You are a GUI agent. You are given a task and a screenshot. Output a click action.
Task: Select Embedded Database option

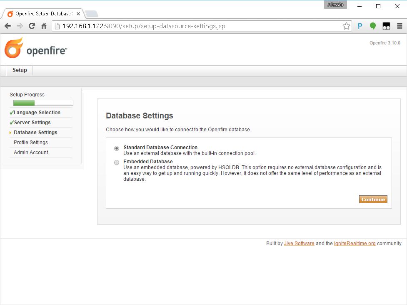[117, 162]
